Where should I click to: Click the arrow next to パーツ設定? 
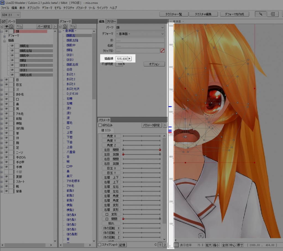click(55, 26)
